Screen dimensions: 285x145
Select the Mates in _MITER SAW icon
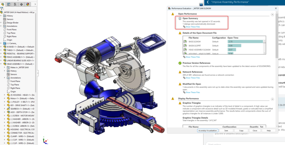(x=8, y=67)
